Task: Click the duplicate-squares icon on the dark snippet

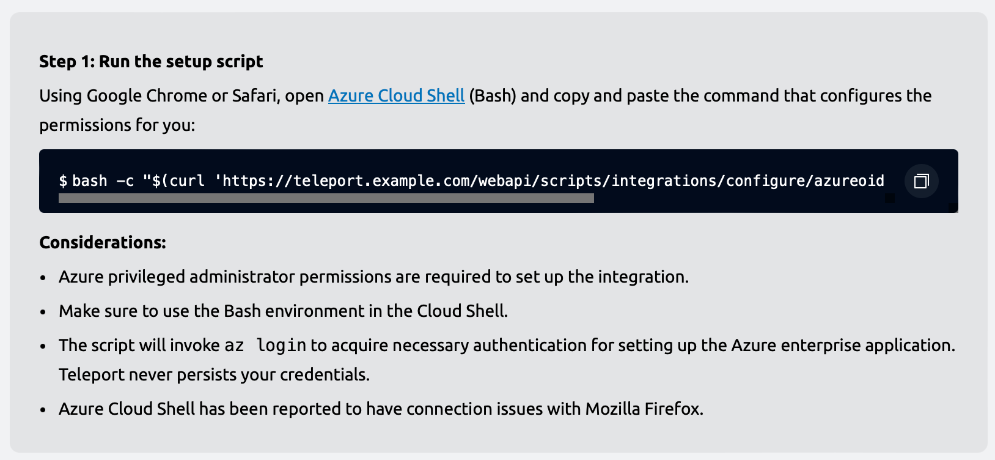Action: pyautogui.click(x=921, y=180)
